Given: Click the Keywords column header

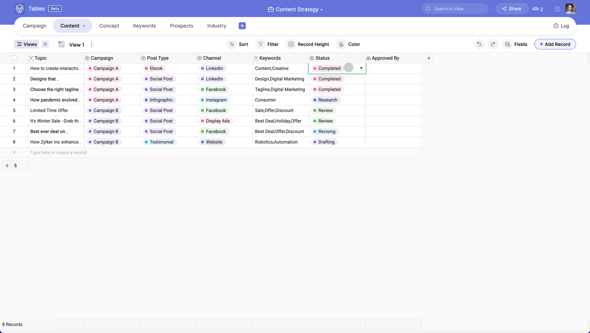Looking at the screenshot, I should point(281,58).
